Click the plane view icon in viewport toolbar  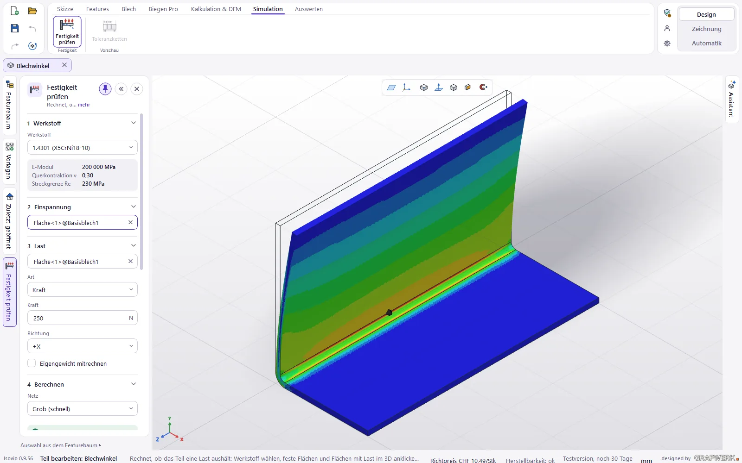(391, 88)
